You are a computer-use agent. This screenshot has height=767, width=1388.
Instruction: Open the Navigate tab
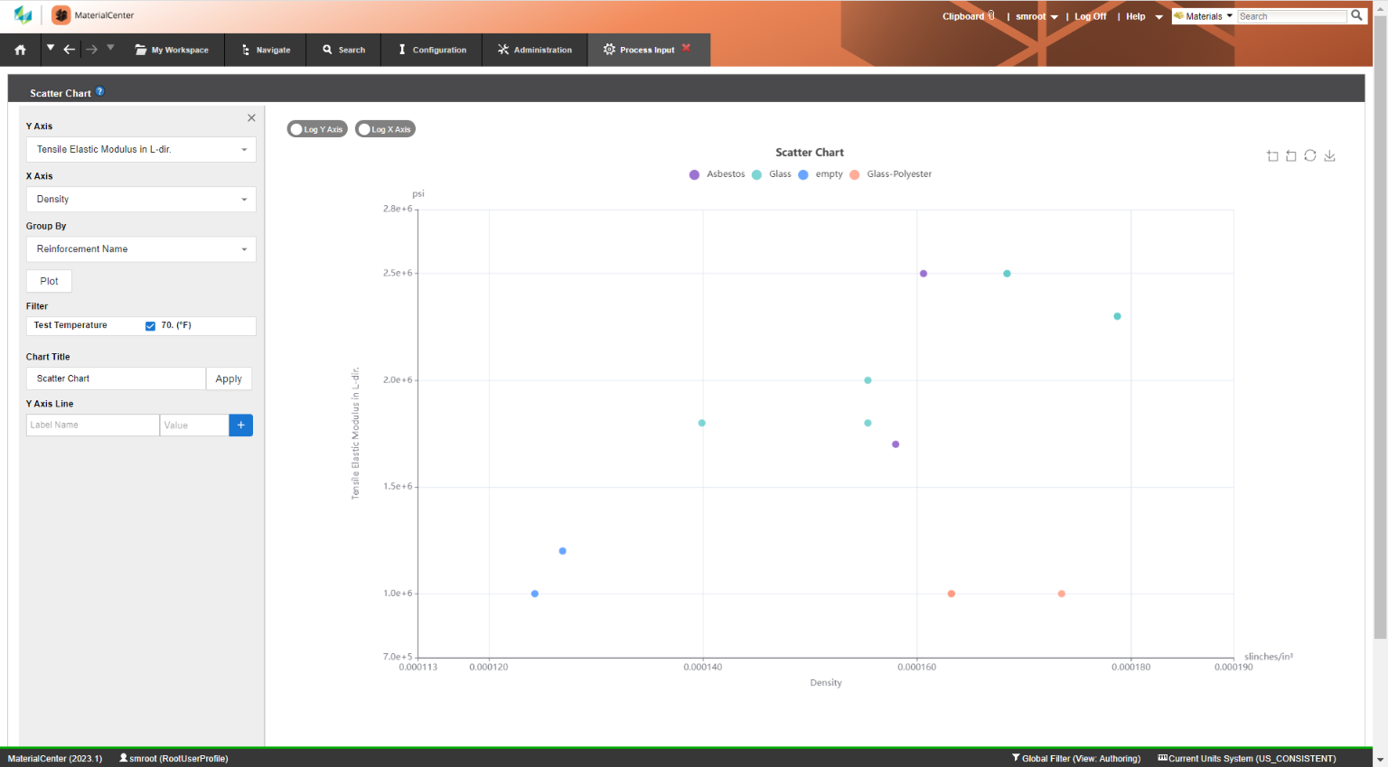pos(266,50)
